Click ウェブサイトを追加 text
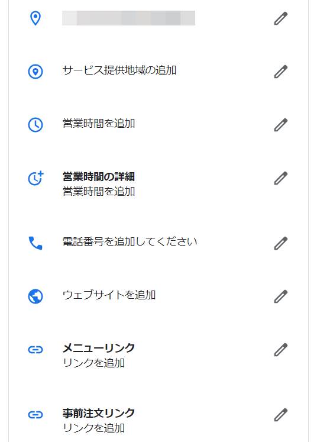 click(x=109, y=295)
